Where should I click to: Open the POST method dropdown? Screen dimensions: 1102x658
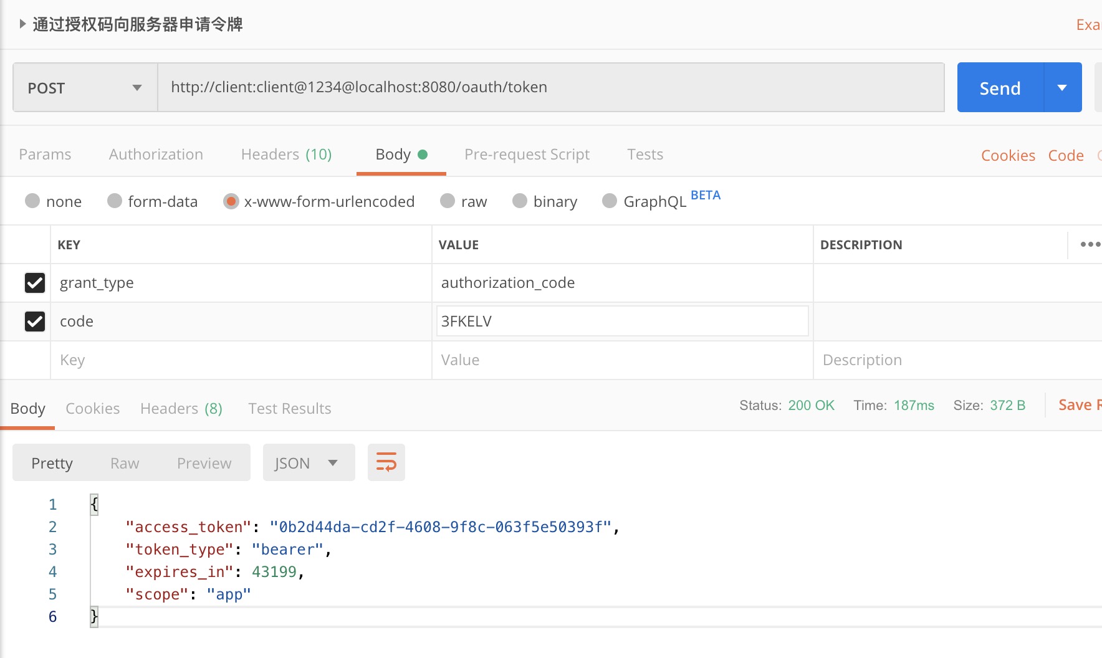(x=85, y=87)
